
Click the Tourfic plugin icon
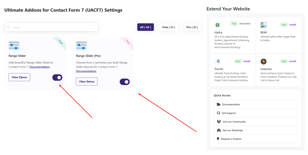(217, 61)
